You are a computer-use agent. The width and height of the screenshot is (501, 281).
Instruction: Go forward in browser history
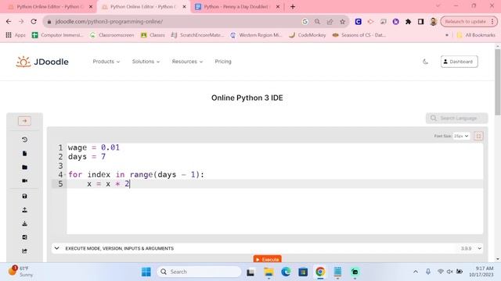[21, 21]
